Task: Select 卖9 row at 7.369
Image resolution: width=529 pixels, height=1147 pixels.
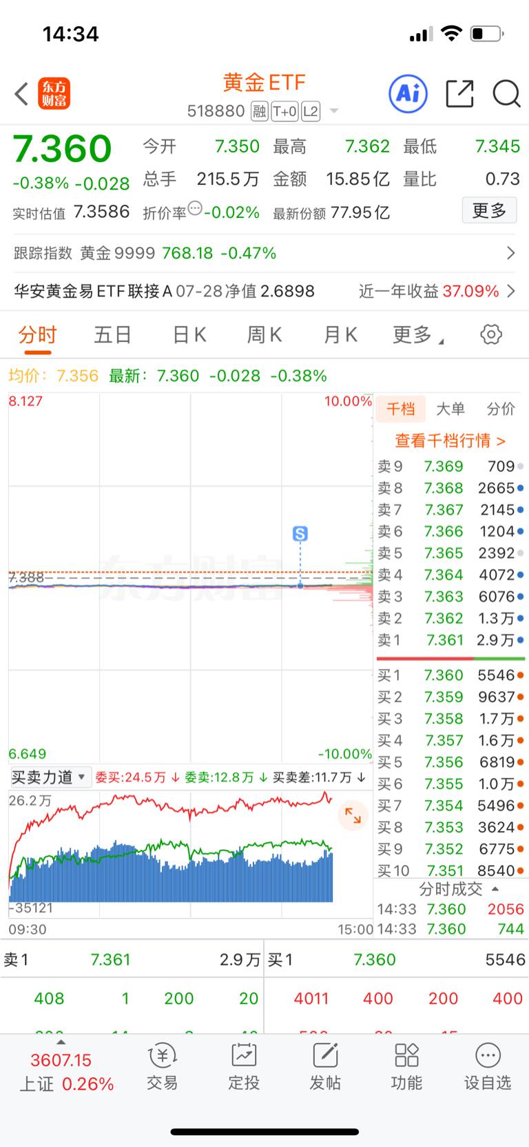Action: pos(450,466)
